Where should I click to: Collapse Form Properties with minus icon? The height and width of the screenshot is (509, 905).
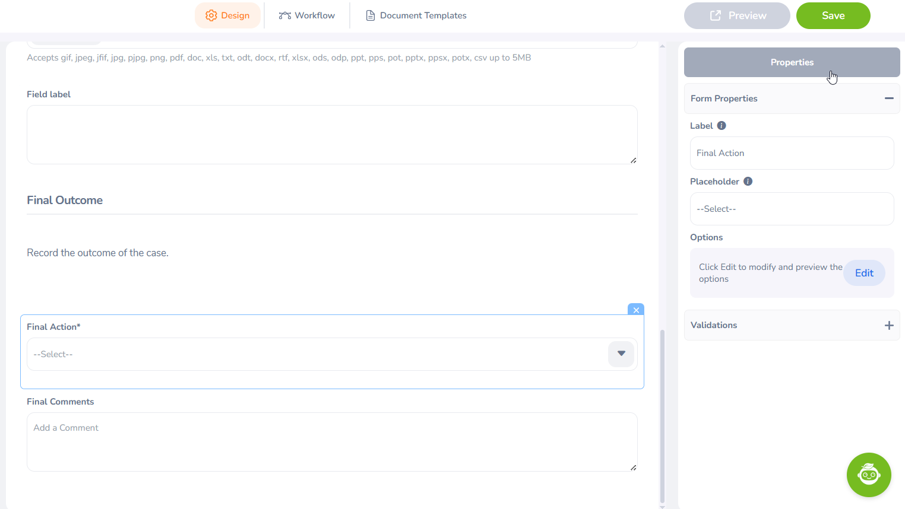click(x=888, y=98)
